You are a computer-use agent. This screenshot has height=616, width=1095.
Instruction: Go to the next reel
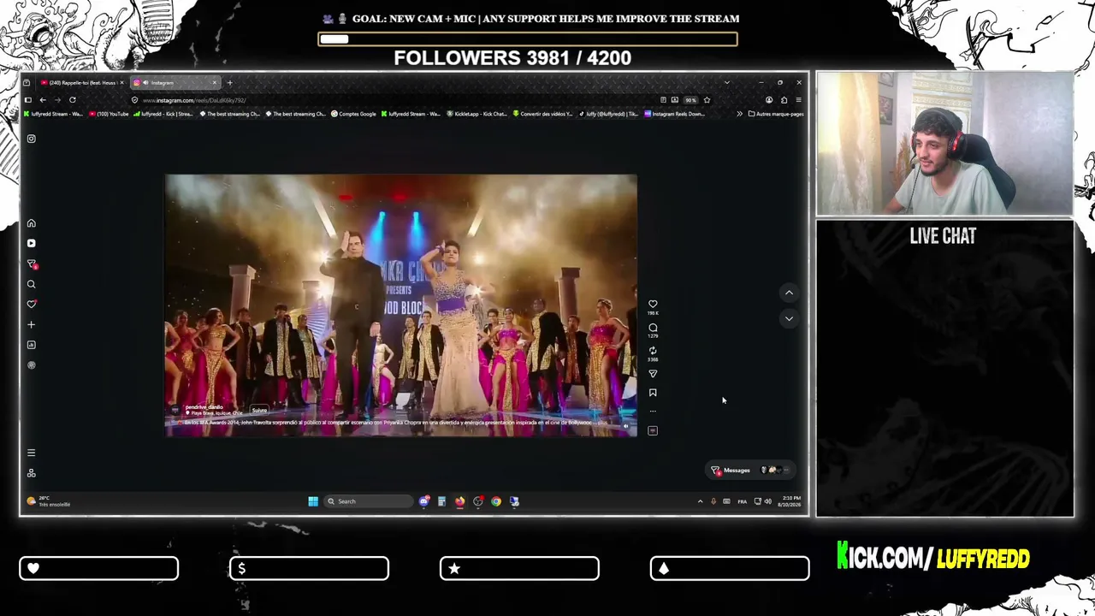[789, 318]
